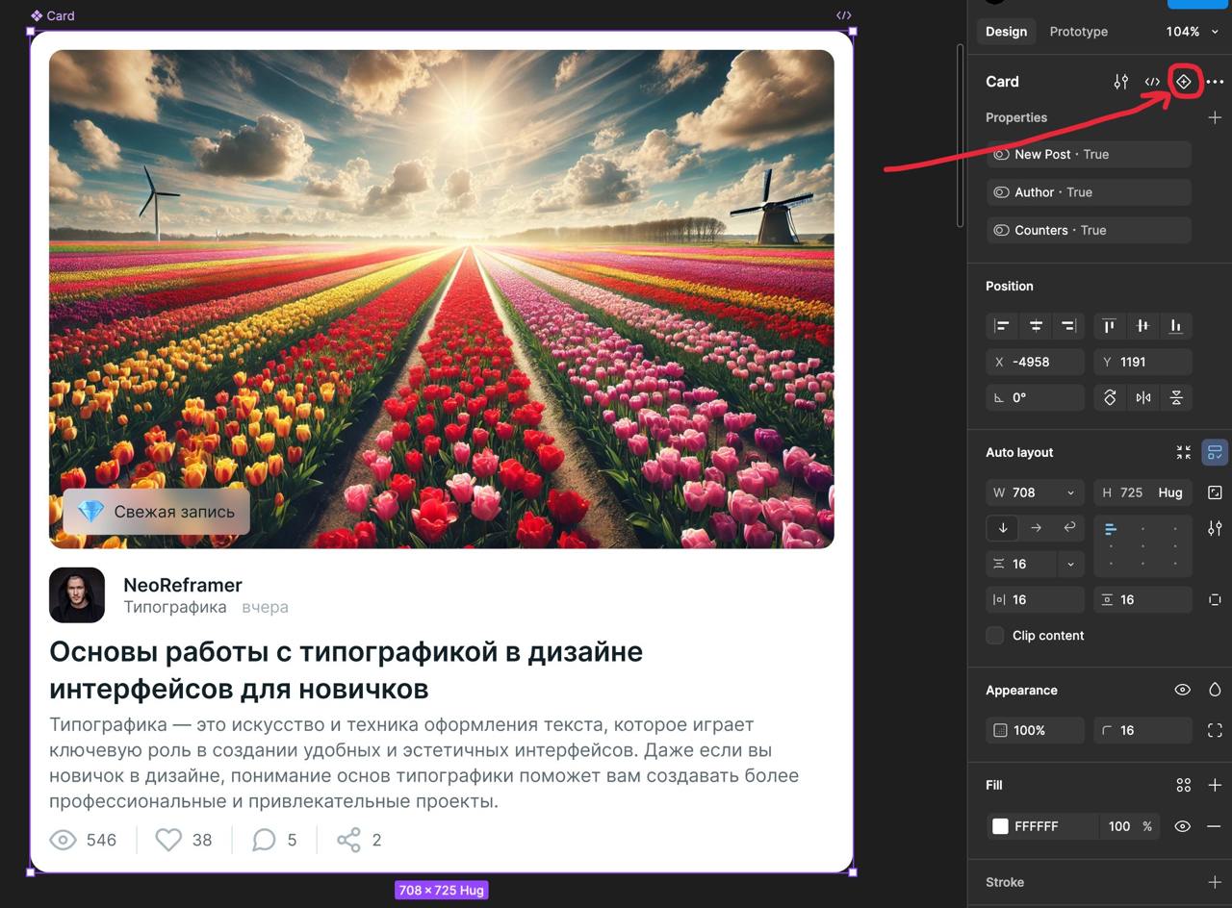The width and height of the screenshot is (1232, 908).
Task: Click the circled component indicator icon in Card panel
Action: coord(1184,82)
